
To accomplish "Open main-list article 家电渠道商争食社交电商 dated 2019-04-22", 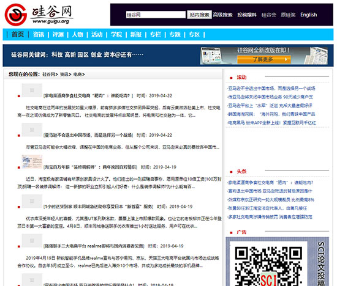I will coord(88,95).
